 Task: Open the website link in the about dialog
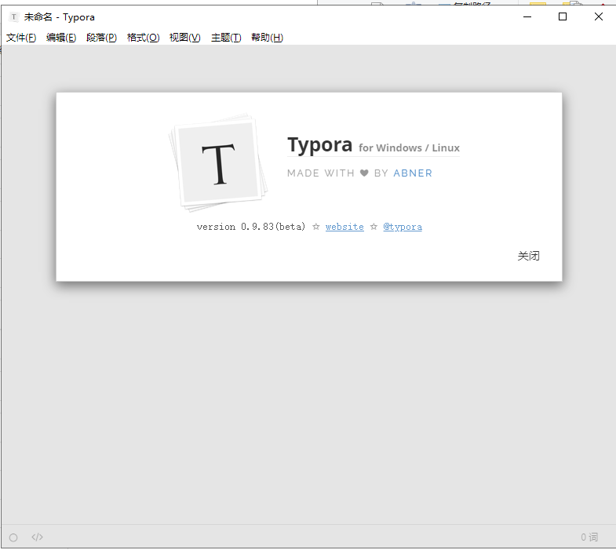[344, 227]
